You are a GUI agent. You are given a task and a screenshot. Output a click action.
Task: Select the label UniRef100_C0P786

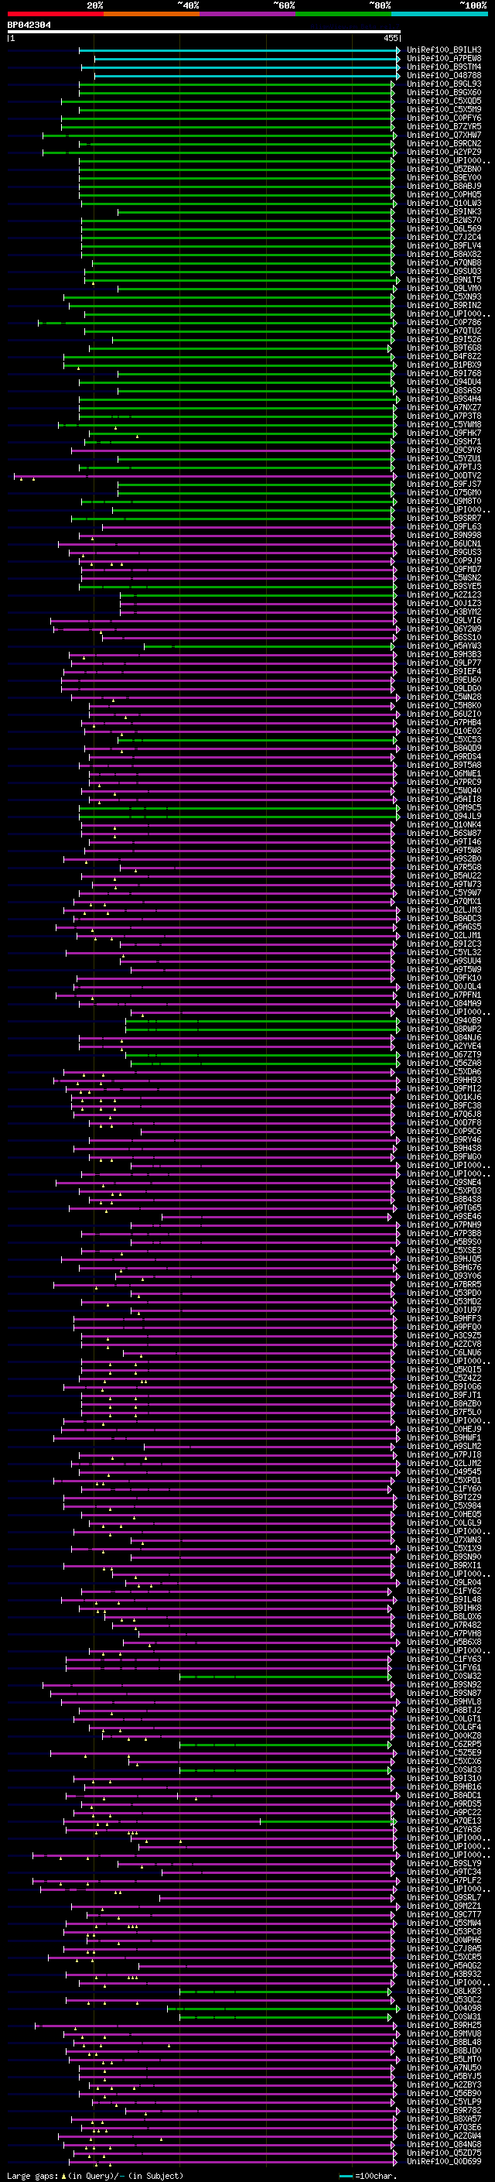click(x=444, y=323)
